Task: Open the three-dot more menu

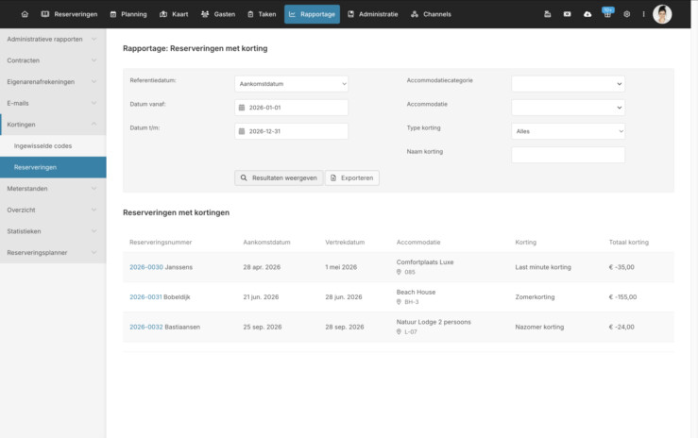Action: [x=644, y=14]
